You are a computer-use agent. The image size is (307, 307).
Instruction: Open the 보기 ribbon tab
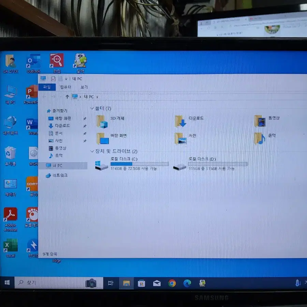[84, 87]
